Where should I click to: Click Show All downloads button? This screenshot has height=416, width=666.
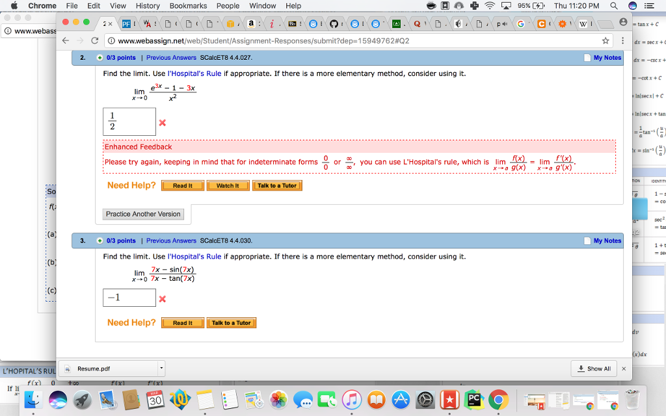[594, 369]
